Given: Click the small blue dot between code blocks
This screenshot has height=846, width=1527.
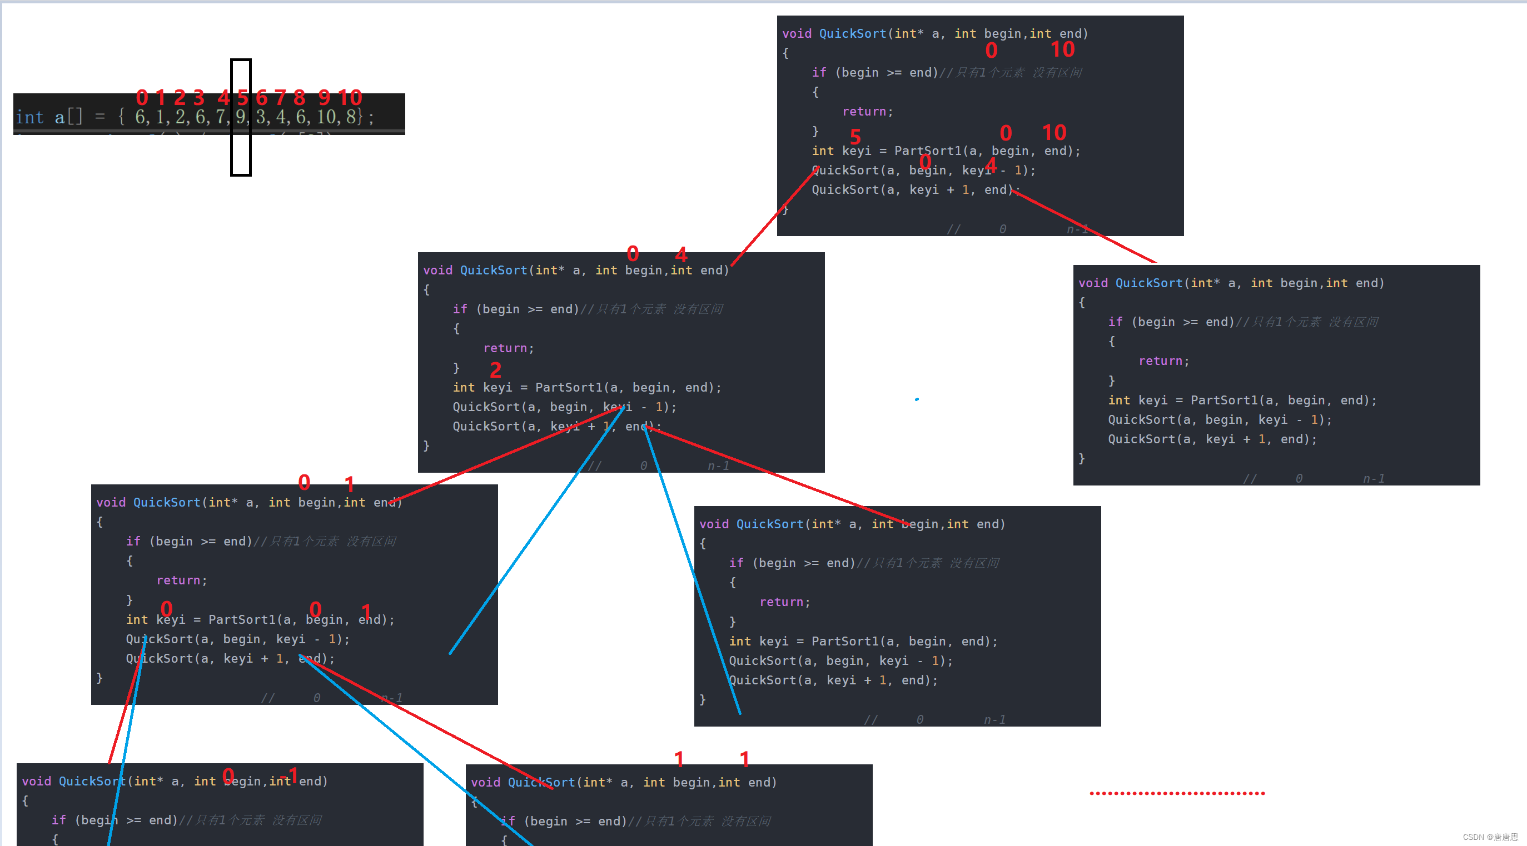Looking at the screenshot, I should coord(917,399).
